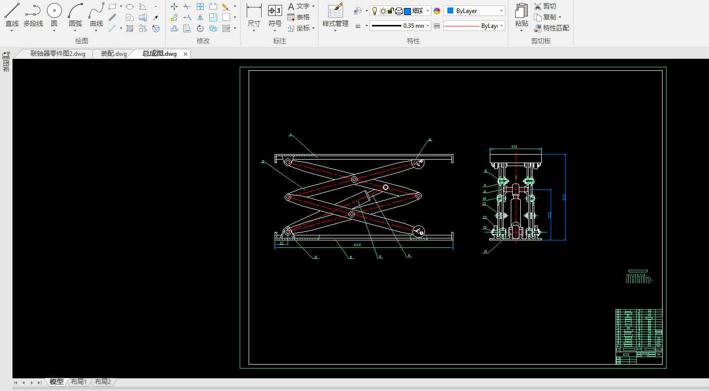The width and height of the screenshot is (709, 391).
Task: Expand the 直线 dropdown arrow
Action: (12, 30)
